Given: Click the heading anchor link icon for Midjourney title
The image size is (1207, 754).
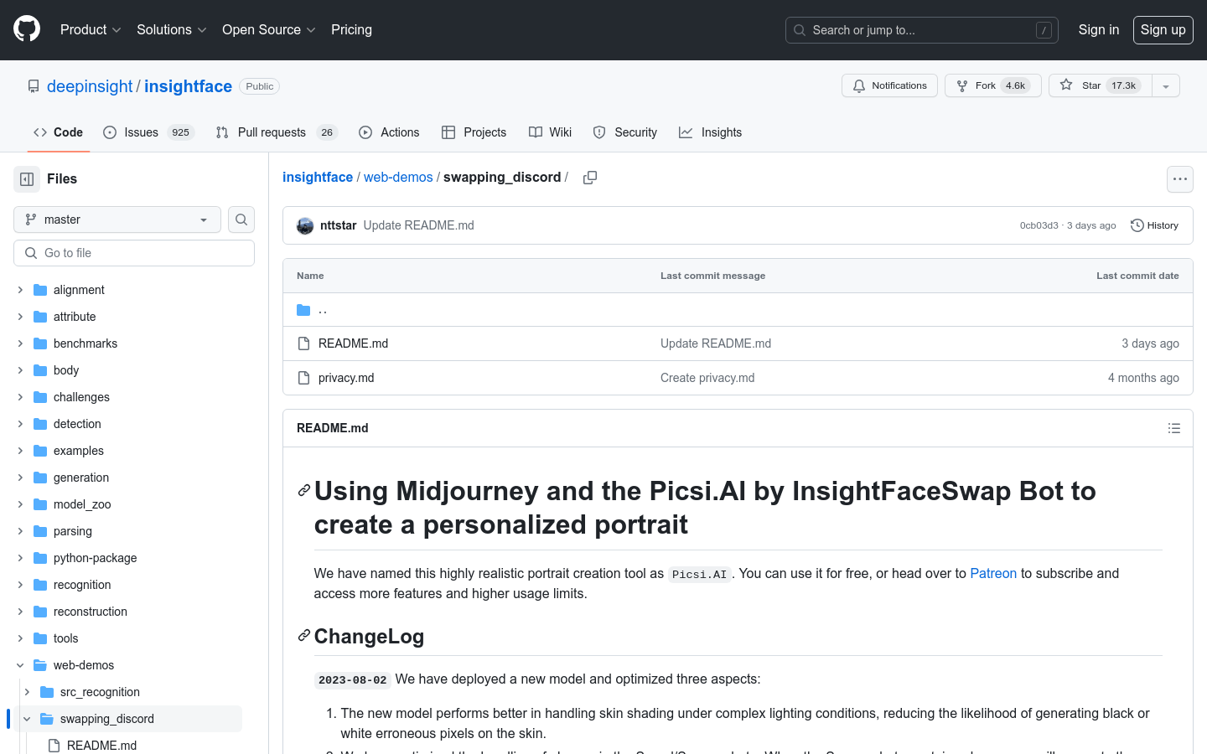Looking at the screenshot, I should [304, 491].
